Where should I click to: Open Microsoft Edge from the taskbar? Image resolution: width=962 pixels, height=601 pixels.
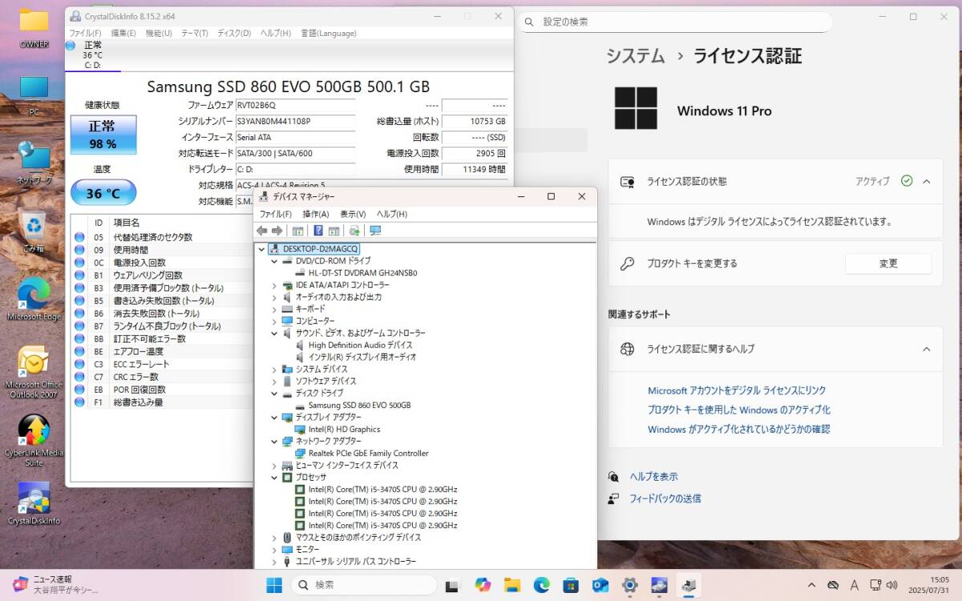click(541, 585)
